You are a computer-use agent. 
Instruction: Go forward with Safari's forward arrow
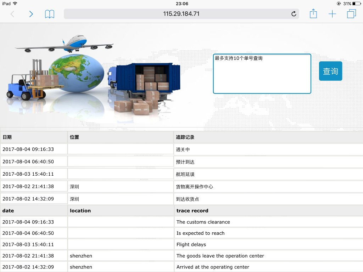(31, 14)
